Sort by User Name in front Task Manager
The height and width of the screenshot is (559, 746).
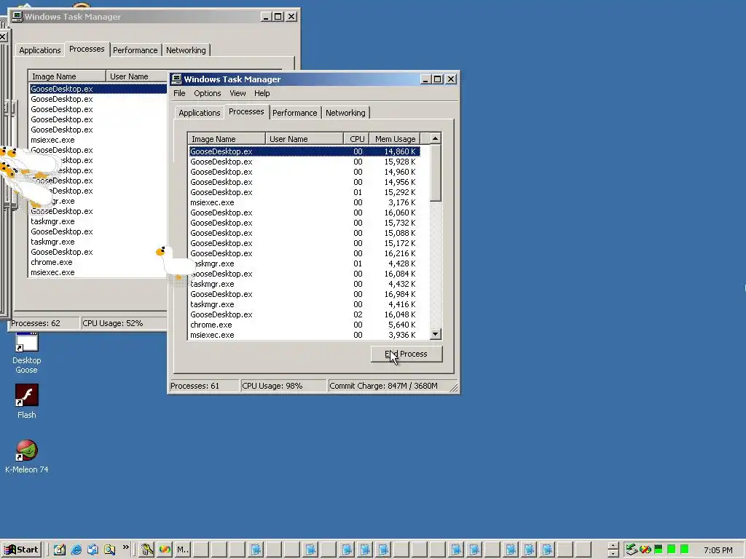coord(305,139)
